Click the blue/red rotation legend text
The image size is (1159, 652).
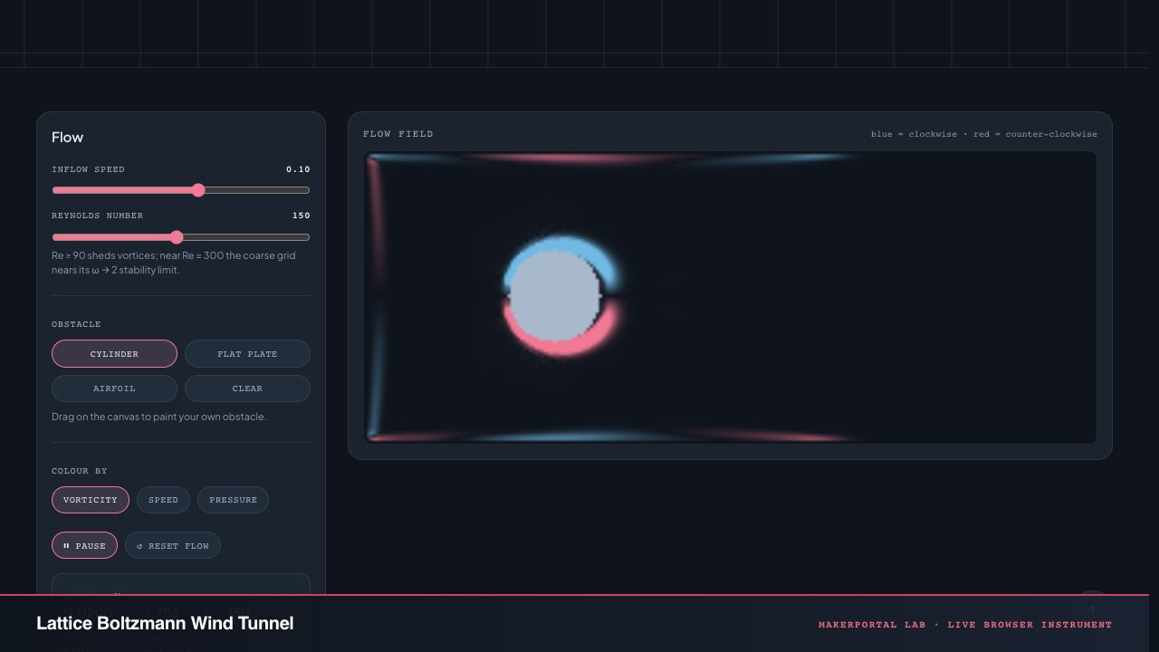click(x=984, y=134)
